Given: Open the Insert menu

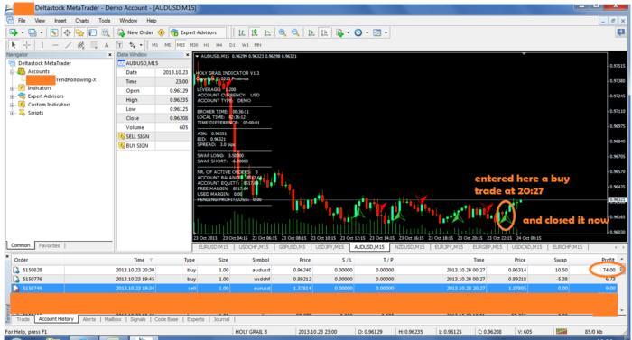Looking at the screenshot, I should pyautogui.click(x=60, y=20).
